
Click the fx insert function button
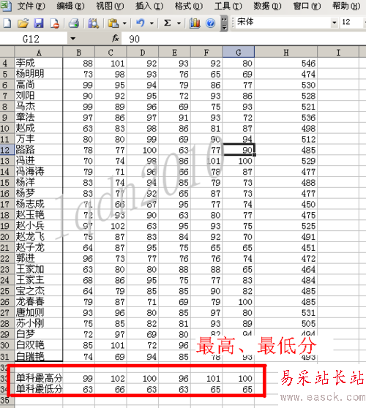(116, 39)
